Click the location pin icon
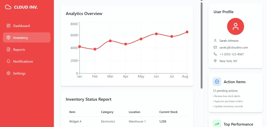 point(215,61)
